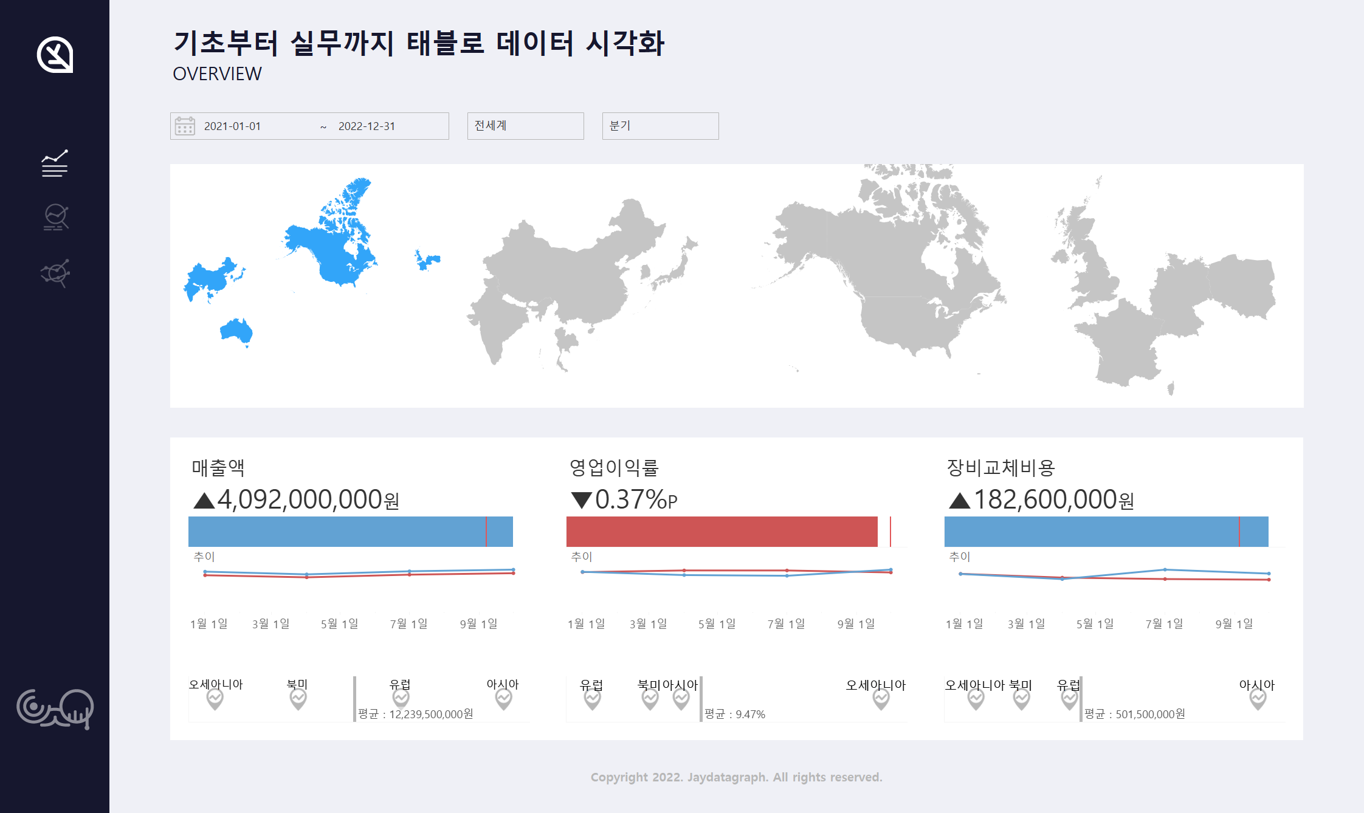Open the magnifier chart analysis sidebar icon
Image resolution: width=1364 pixels, height=813 pixels.
pyautogui.click(x=55, y=217)
